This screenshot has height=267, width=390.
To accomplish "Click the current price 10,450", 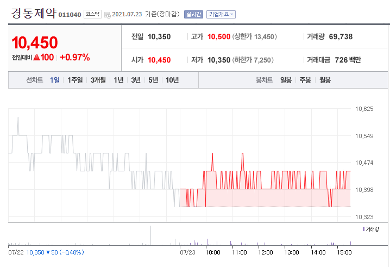I will click(x=35, y=42).
